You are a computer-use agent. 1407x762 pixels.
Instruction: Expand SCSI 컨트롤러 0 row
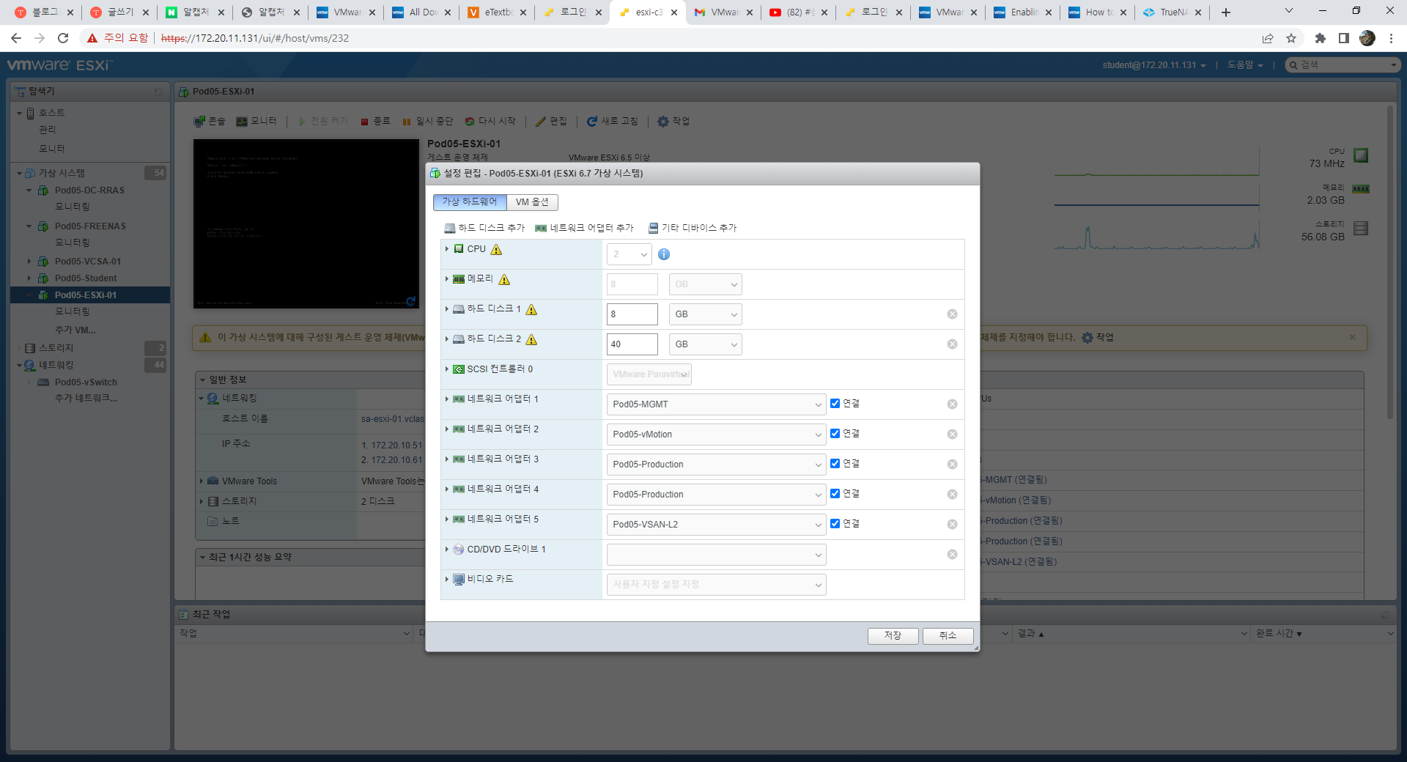[x=447, y=369]
